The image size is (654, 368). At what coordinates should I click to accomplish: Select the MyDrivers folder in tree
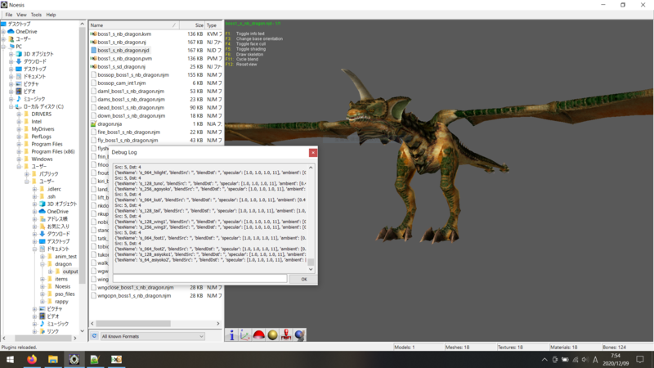(x=43, y=129)
